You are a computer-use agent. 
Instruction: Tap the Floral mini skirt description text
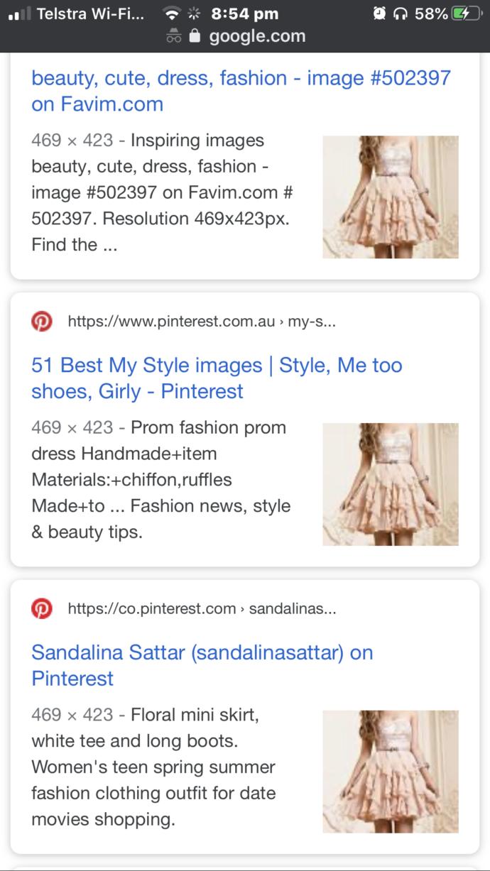click(153, 767)
